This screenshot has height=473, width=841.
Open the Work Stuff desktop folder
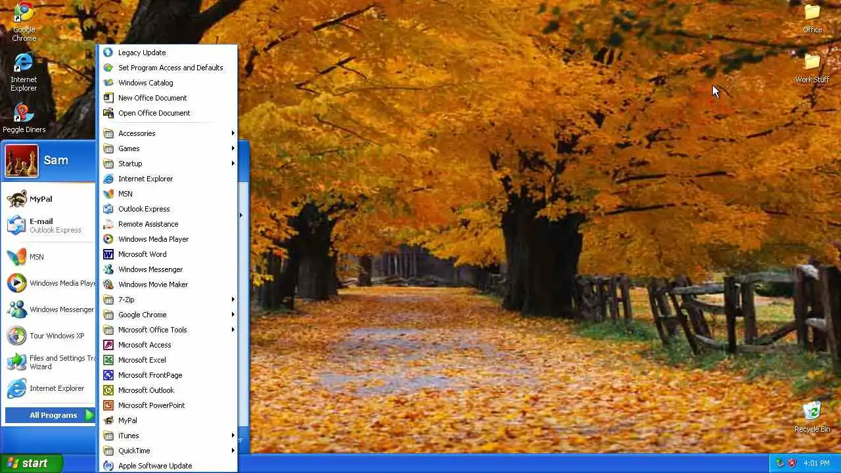[812, 68]
